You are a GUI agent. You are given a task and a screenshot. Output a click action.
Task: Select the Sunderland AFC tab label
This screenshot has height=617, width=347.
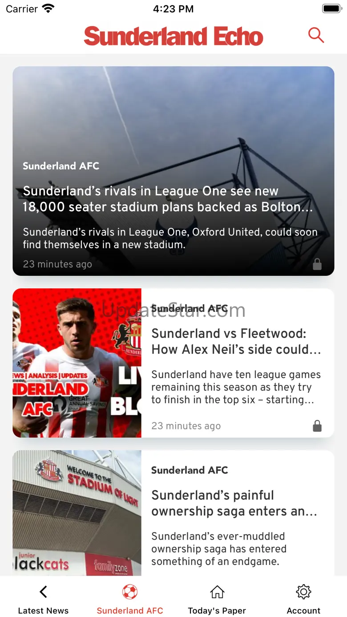point(130,611)
